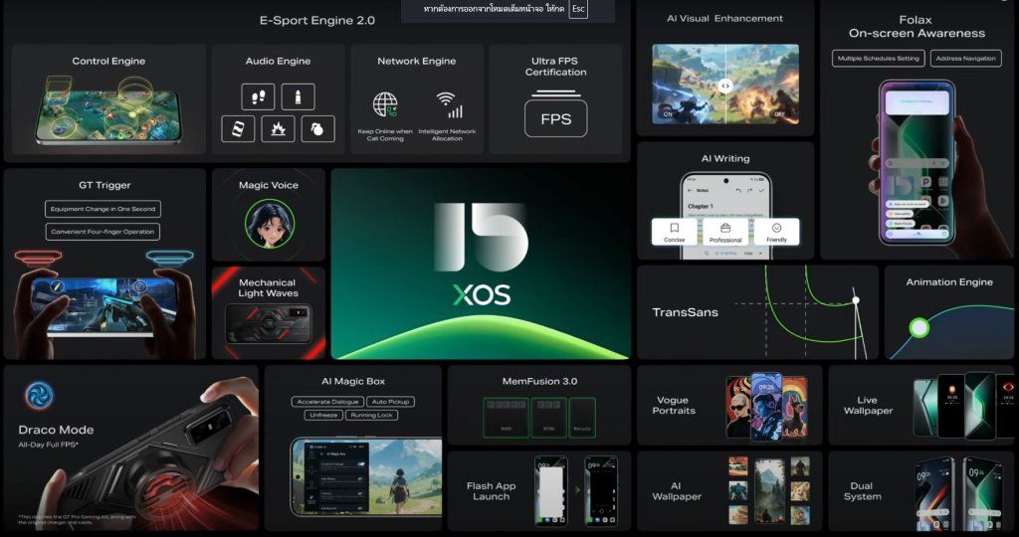The width and height of the screenshot is (1019, 537).
Task: Click the Animation Engine title
Action: (949, 282)
